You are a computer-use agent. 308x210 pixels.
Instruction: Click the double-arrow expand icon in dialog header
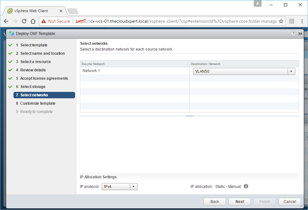coord(300,34)
